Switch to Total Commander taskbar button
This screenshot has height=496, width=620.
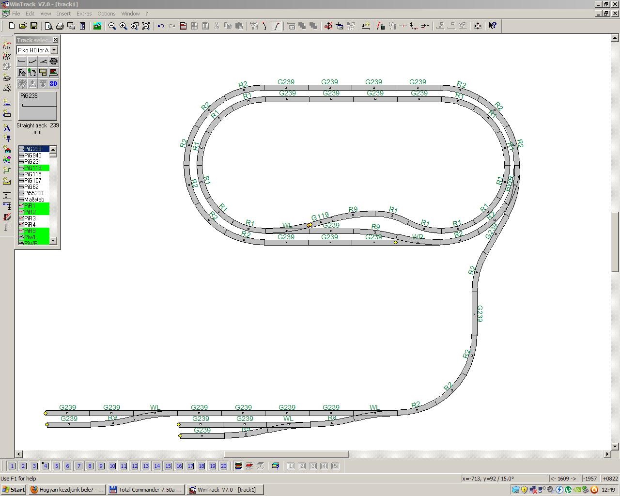pyautogui.click(x=145, y=490)
